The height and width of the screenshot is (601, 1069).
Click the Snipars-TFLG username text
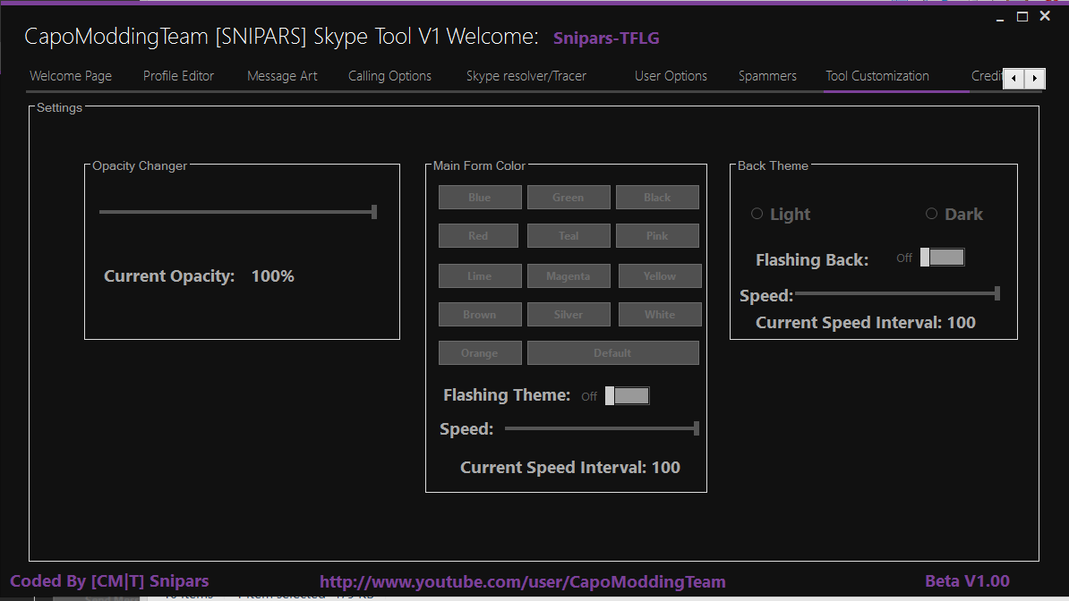pos(606,38)
